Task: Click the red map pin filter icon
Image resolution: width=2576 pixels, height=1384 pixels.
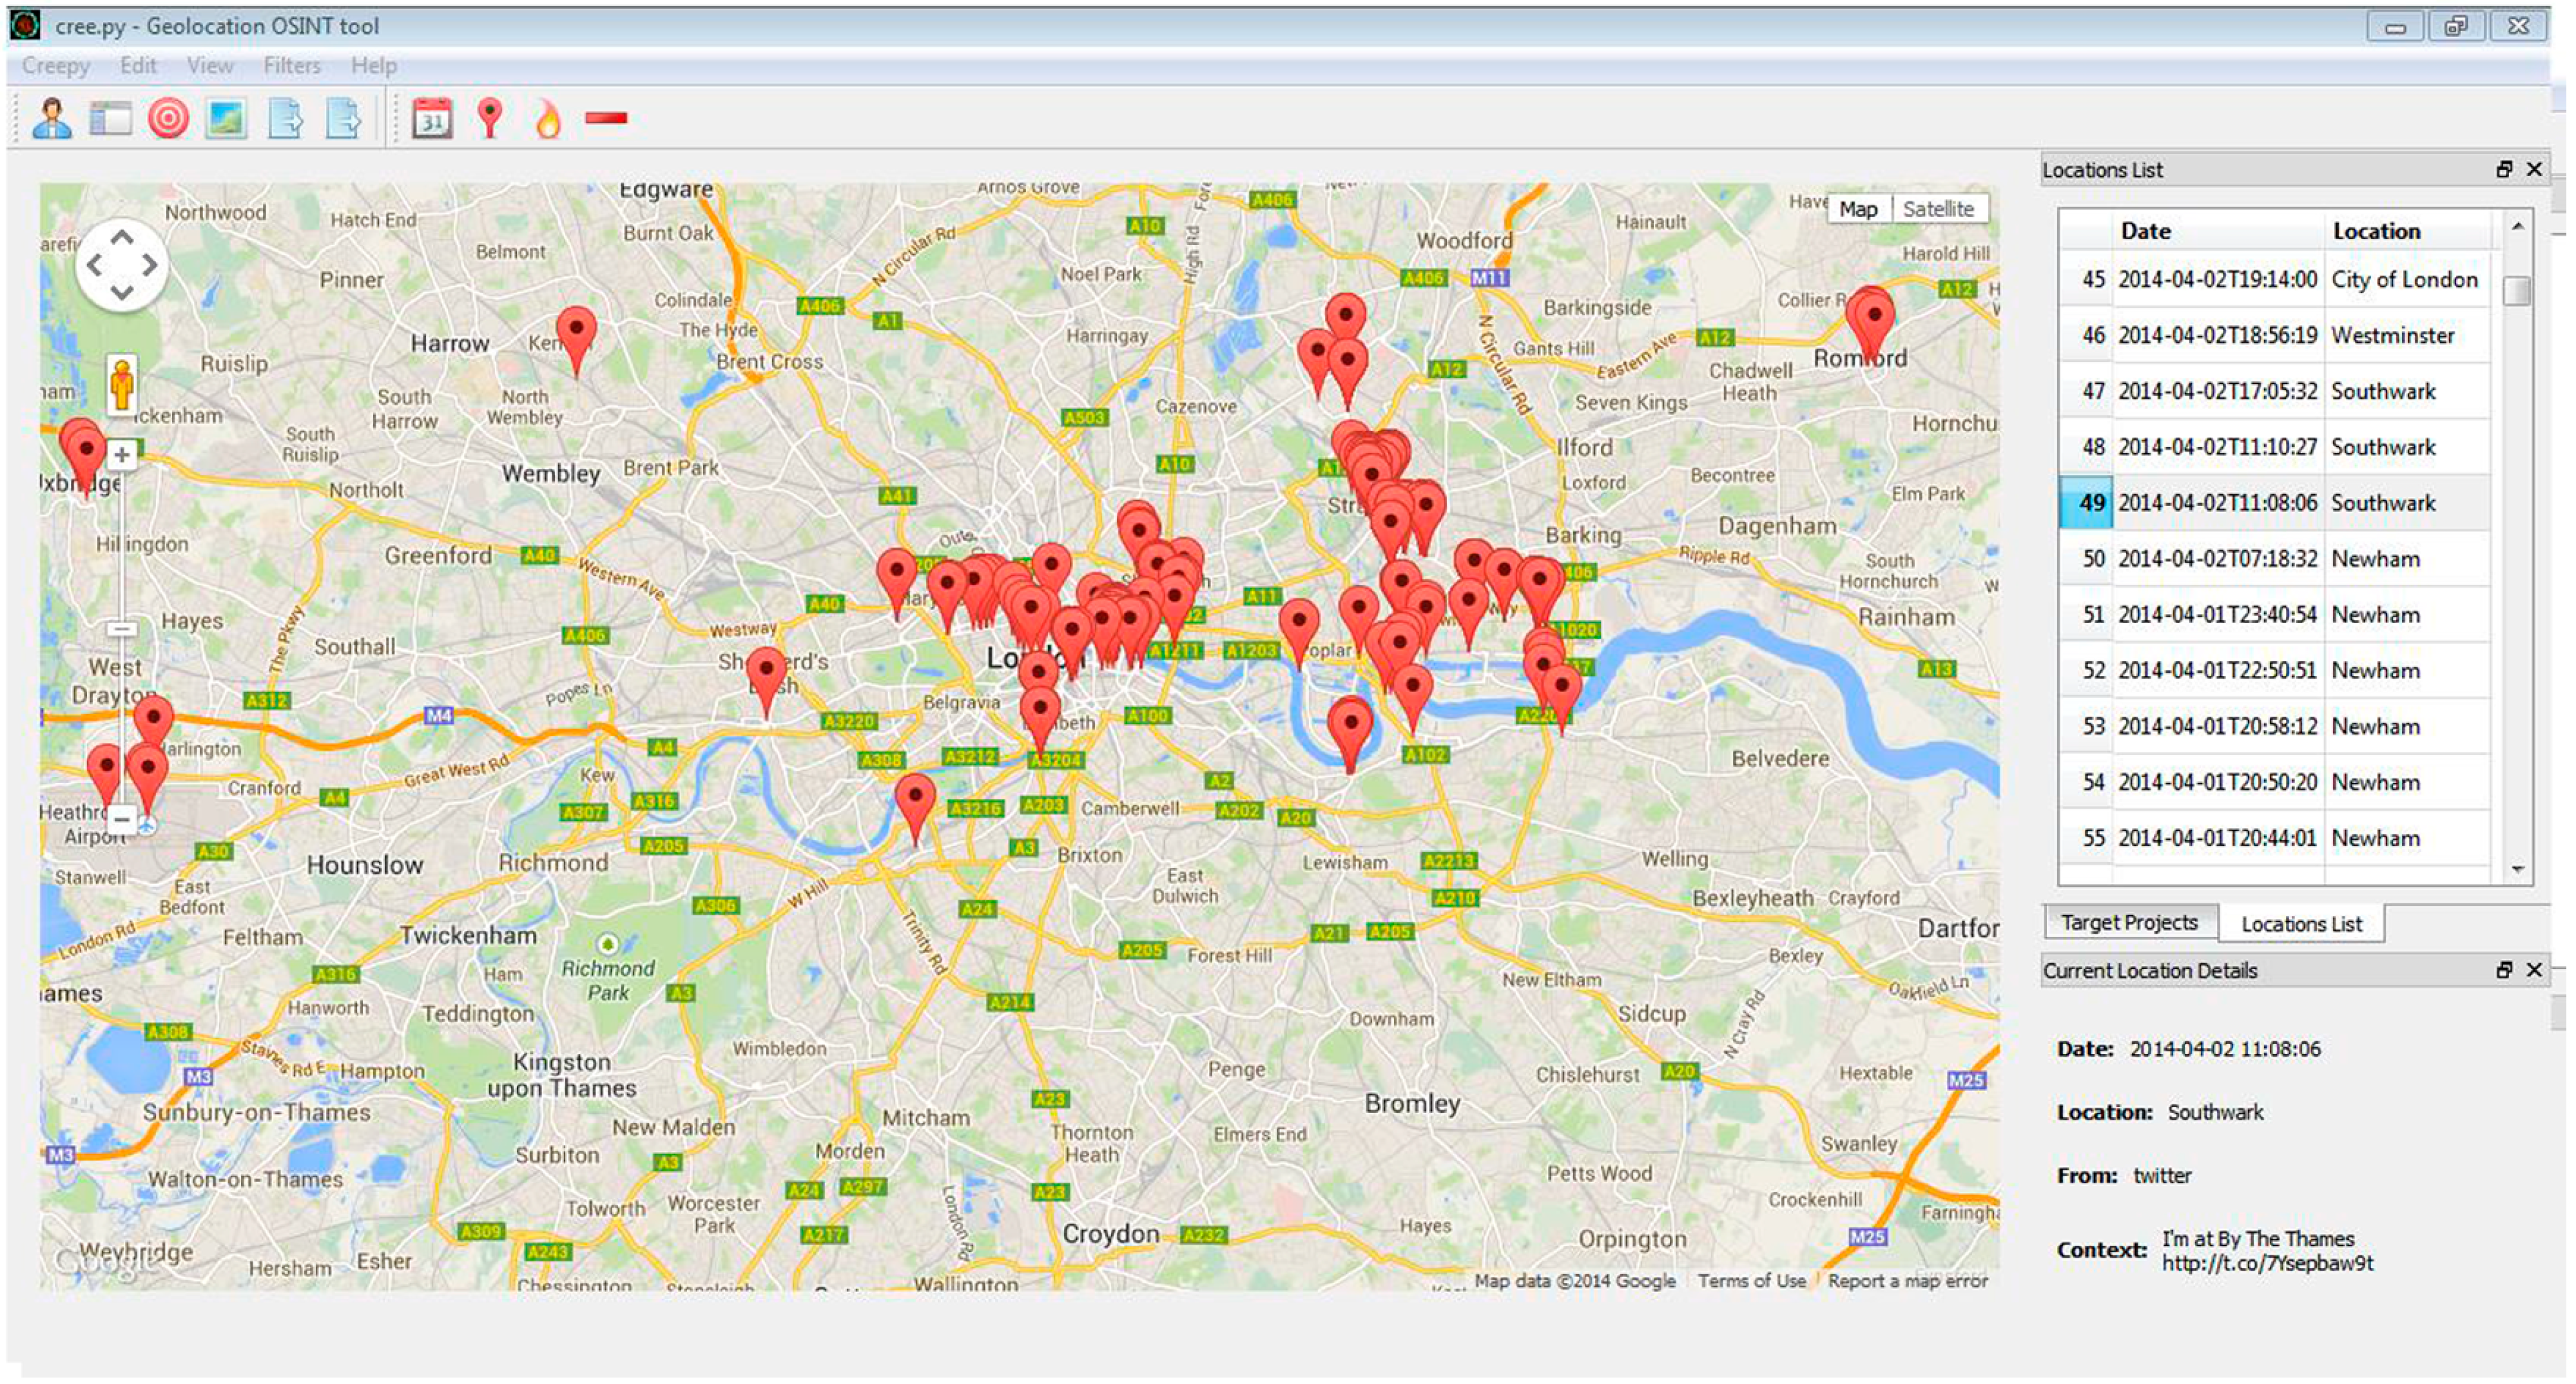Action: pos(489,118)
